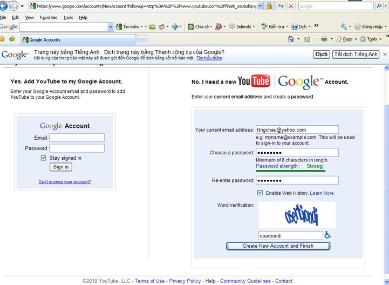This screenshot has height=285, width=389.
Task: Toggle the Stay signed in checkbox
Action: click(43, 158)
